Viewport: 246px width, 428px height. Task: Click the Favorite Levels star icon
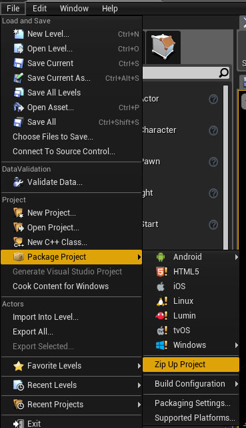click(19, 366)
